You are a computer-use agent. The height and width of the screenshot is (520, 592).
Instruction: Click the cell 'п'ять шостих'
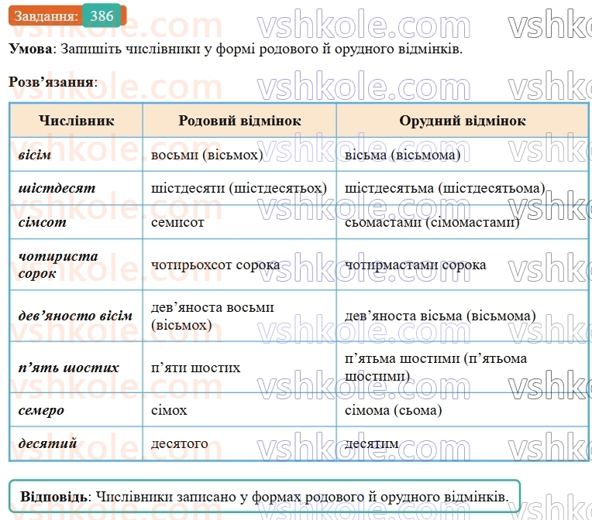click(x=76, y=368)
